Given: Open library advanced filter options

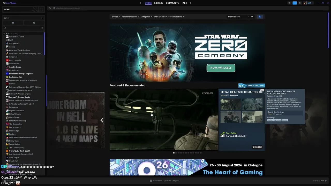Looking at the screenshot, I should click(x=42, y=28).
